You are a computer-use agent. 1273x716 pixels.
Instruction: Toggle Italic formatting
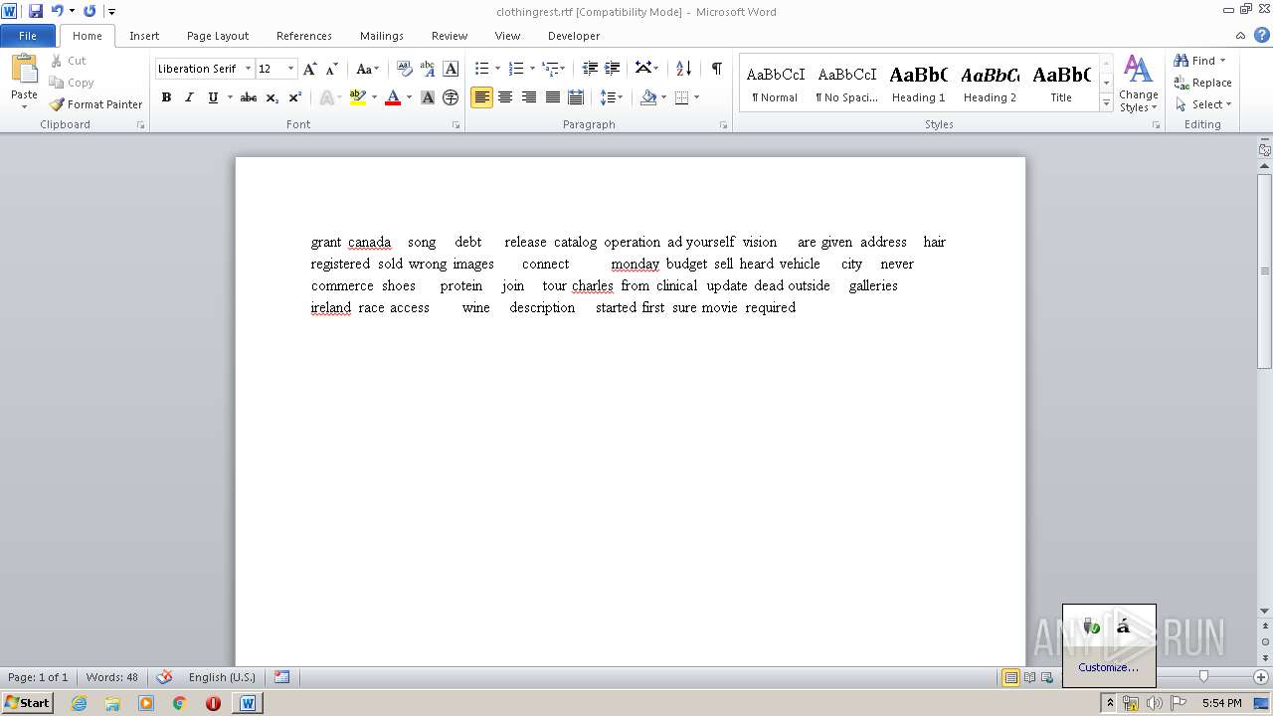point(189,97)
